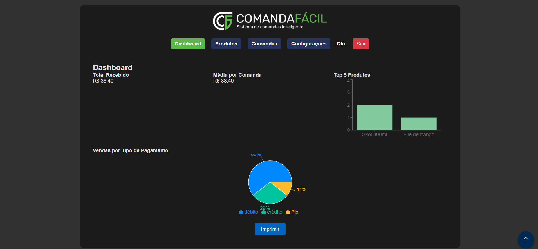
Task: Open the Dashboard tab
Action: pyautogui.click(x=188, y=44)
